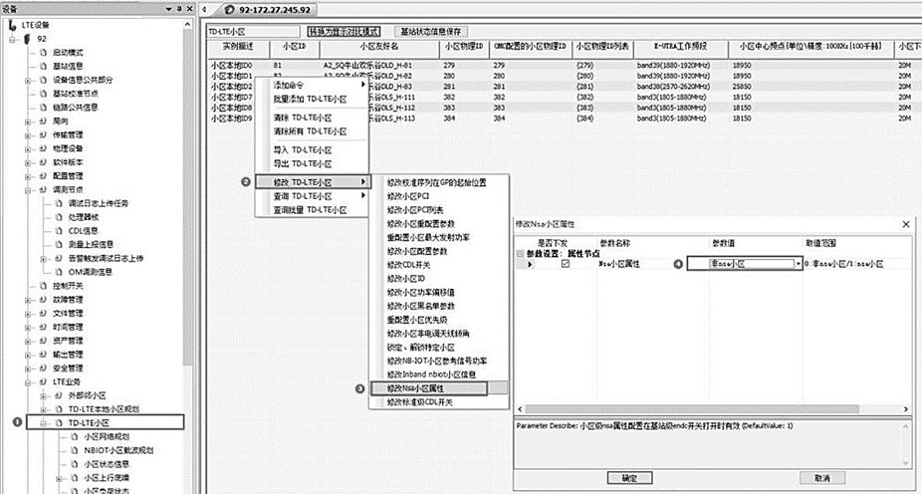Click the TD-LTE小区 field above the table

(x=254, y=31)
